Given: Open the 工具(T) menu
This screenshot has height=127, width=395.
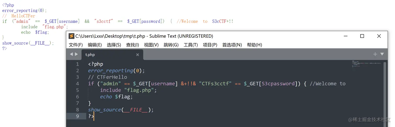Looking at the screenshot, I should (191, 45).
